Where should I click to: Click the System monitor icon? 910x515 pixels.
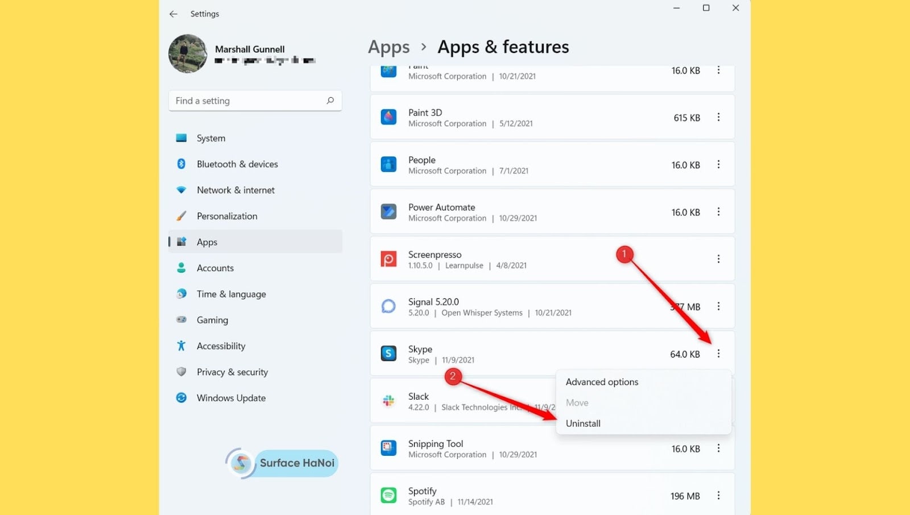[181, 138]
